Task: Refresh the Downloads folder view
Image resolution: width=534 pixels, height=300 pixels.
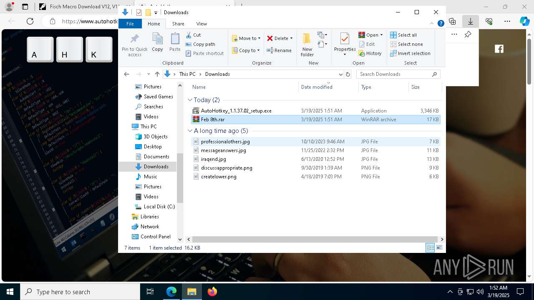Action: click(348, 74)
